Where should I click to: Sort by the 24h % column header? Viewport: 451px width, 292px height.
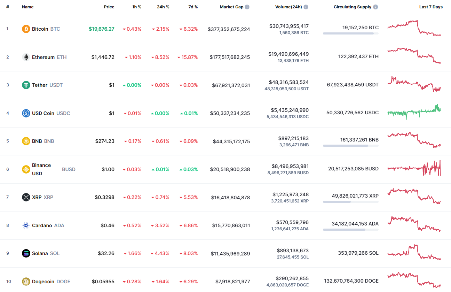(x=163, y=7)
